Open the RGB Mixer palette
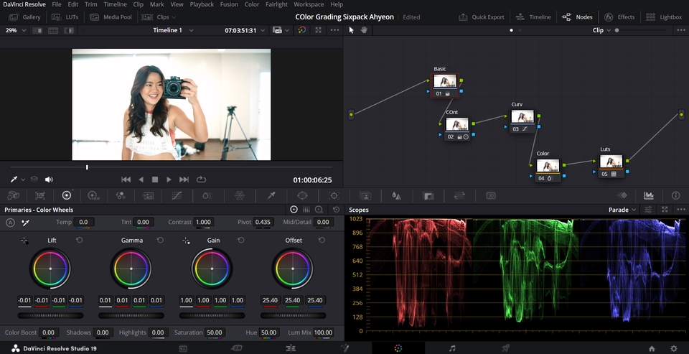The width and height of the screenshot is (689, 354). [x=121, y=196]
